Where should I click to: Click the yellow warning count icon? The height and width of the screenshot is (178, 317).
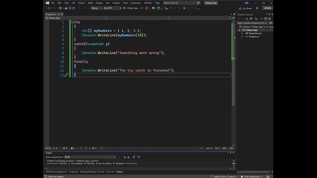[x=72, y=148]
